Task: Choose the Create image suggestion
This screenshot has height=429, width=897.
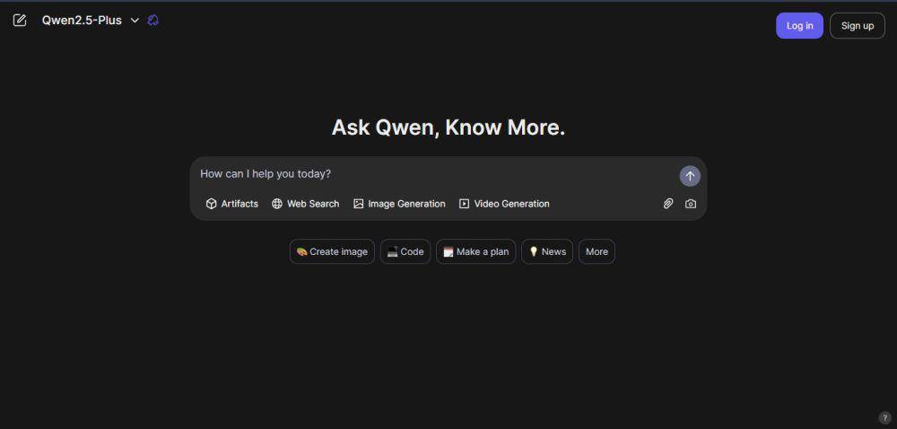Action: 332,251
